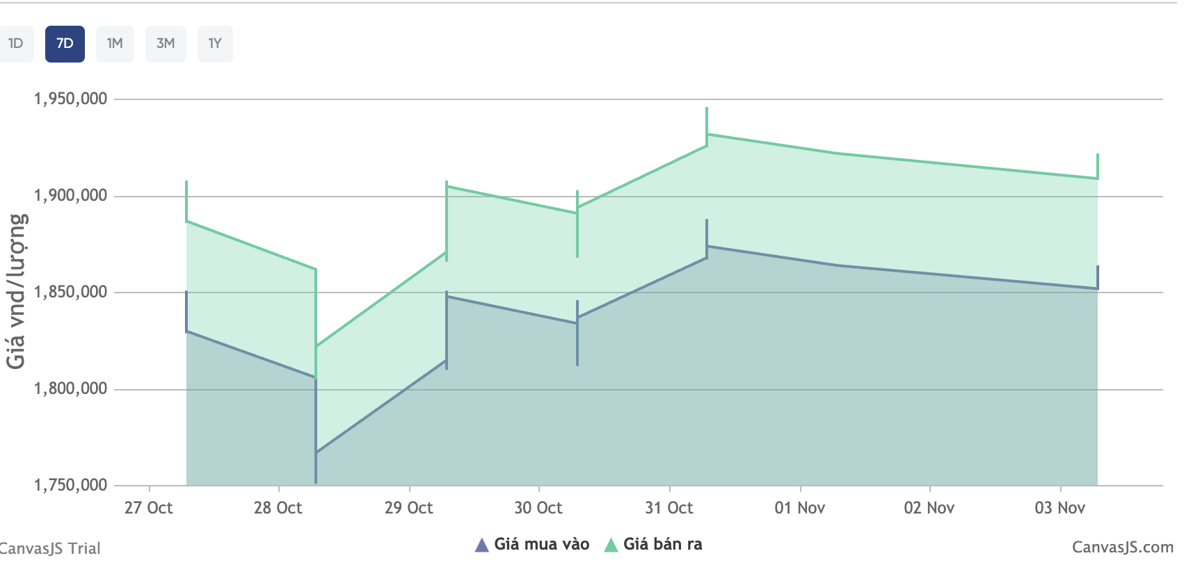
Task: Toggle the Giá bán ra series label
Action: (662, 544)
